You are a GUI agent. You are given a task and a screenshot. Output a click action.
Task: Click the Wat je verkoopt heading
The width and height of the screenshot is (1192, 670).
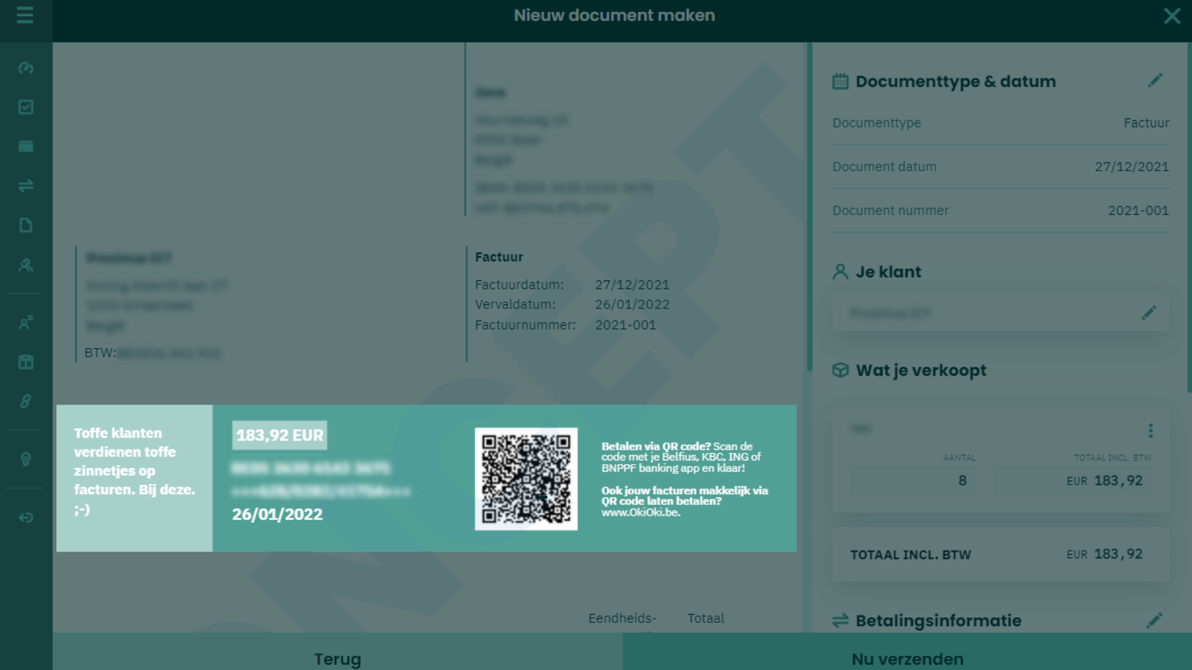coord(921,370)
